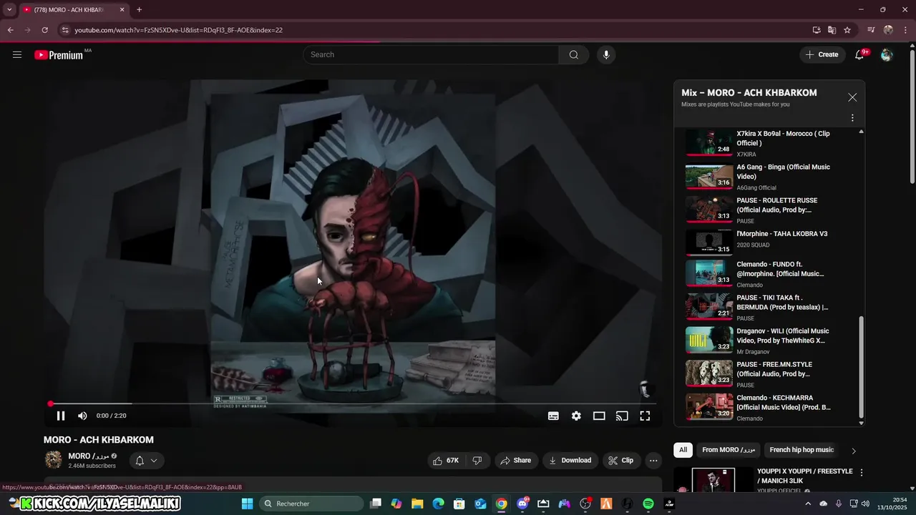Open options for the YOUPPI FREESTYLE video
The width and height of the screenshot is (916, 515).
coord(862,473)
